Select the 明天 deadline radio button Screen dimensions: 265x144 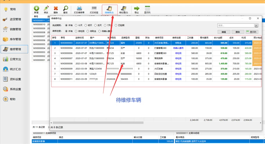[x=86, y=25]
